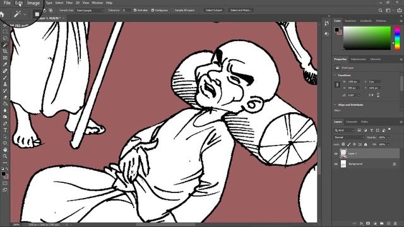
Task: Click the link width and height button
Action: 337,84
